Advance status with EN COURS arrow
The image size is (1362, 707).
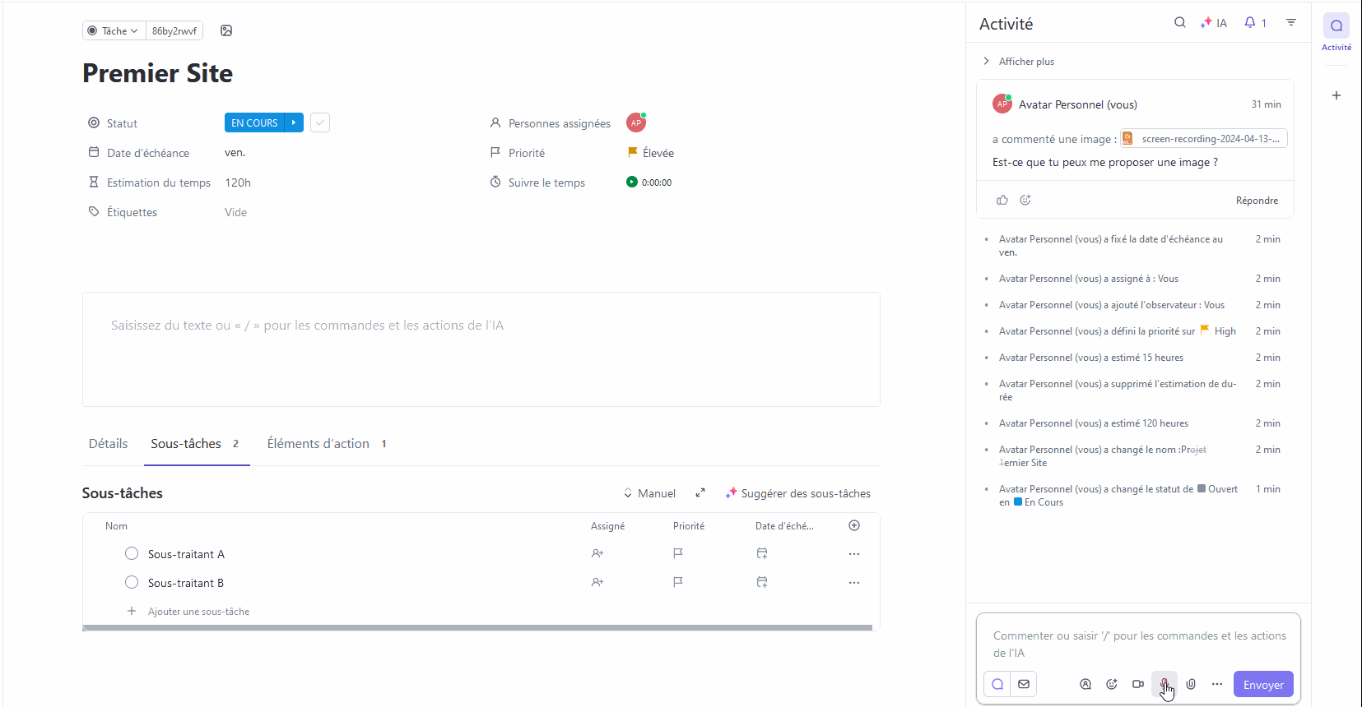point(294,122)
